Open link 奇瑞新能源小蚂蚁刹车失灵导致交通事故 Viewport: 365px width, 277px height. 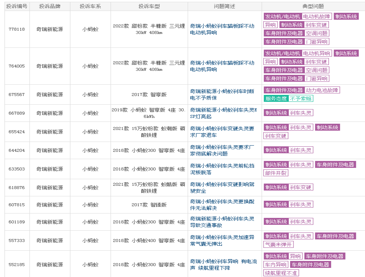[x=222, y=222]
